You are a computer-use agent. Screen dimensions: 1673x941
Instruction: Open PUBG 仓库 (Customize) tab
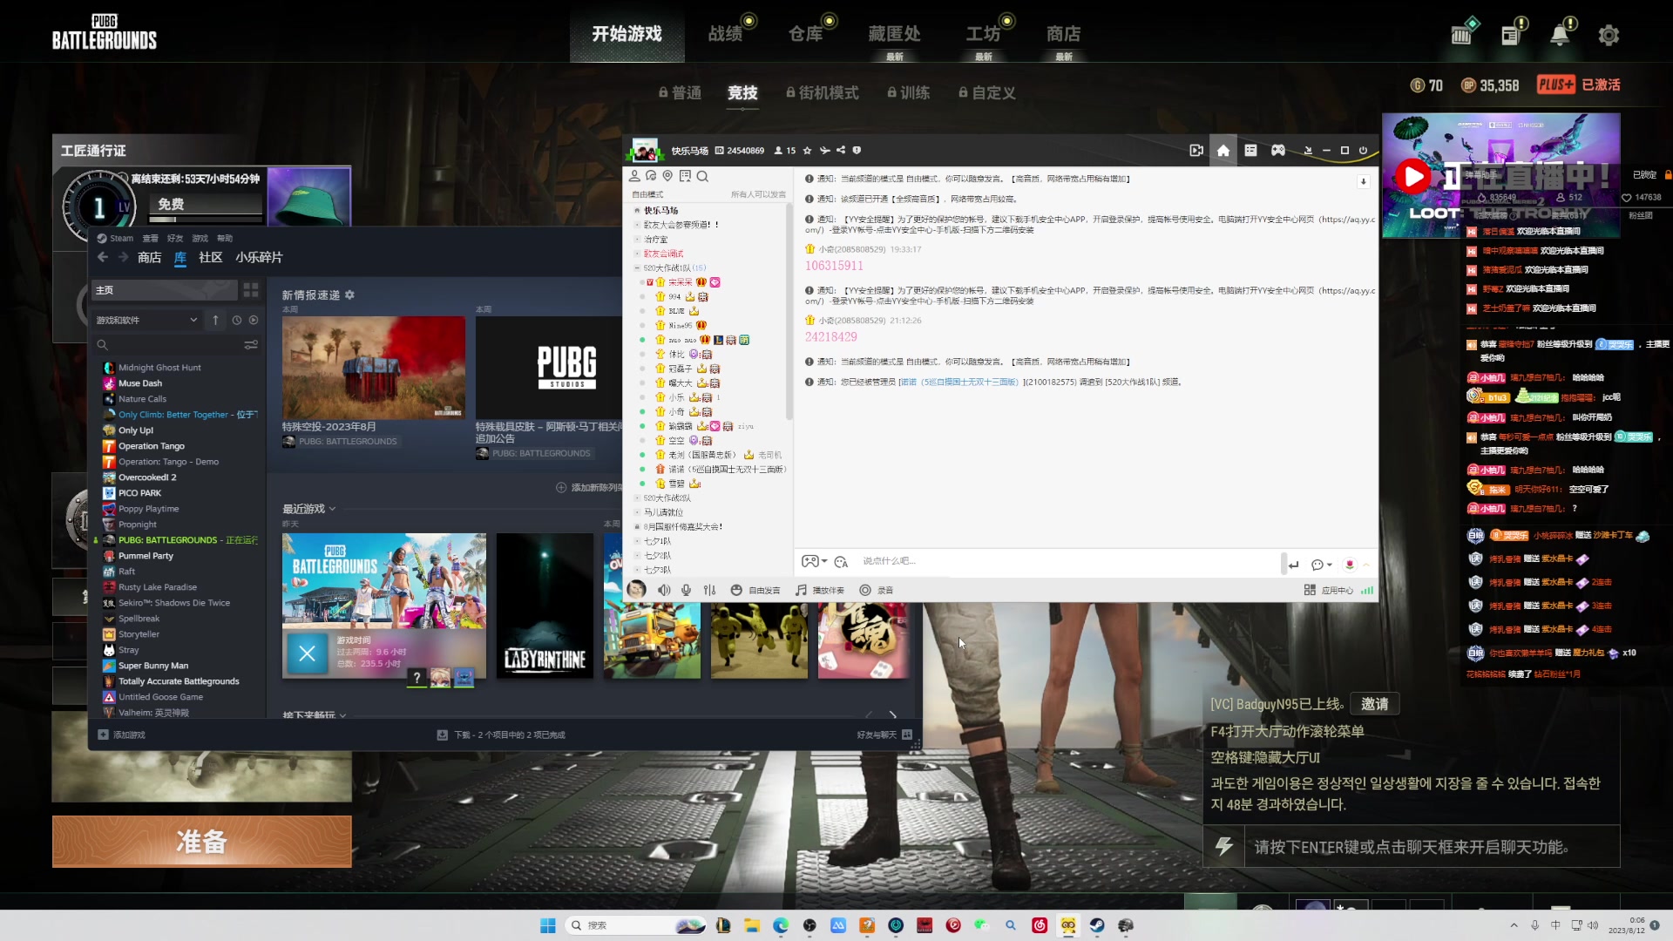805,34
